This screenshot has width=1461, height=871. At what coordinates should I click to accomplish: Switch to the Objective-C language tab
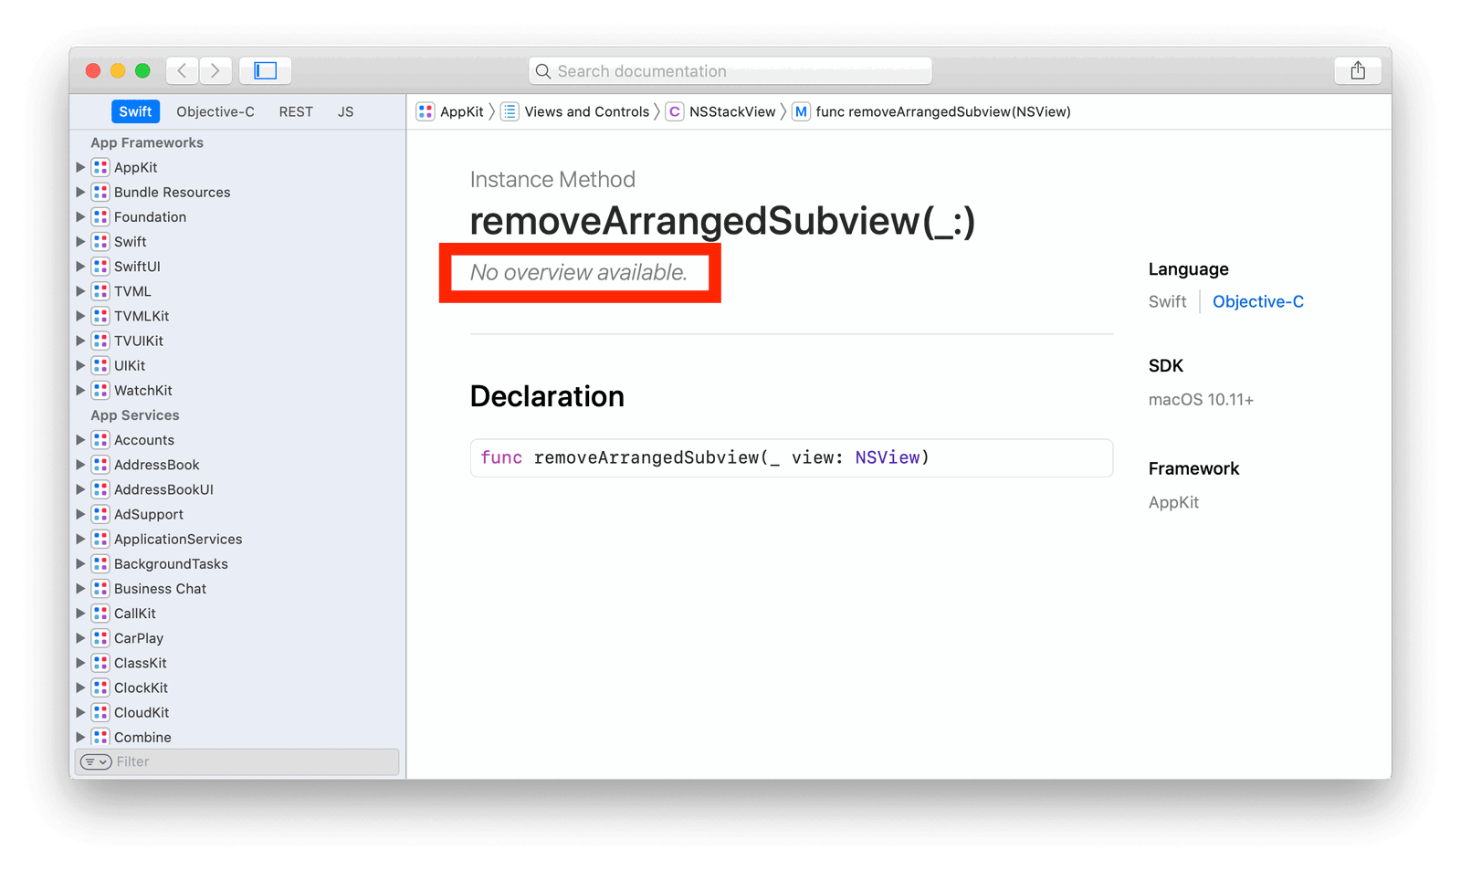click(x=215, y=112)
